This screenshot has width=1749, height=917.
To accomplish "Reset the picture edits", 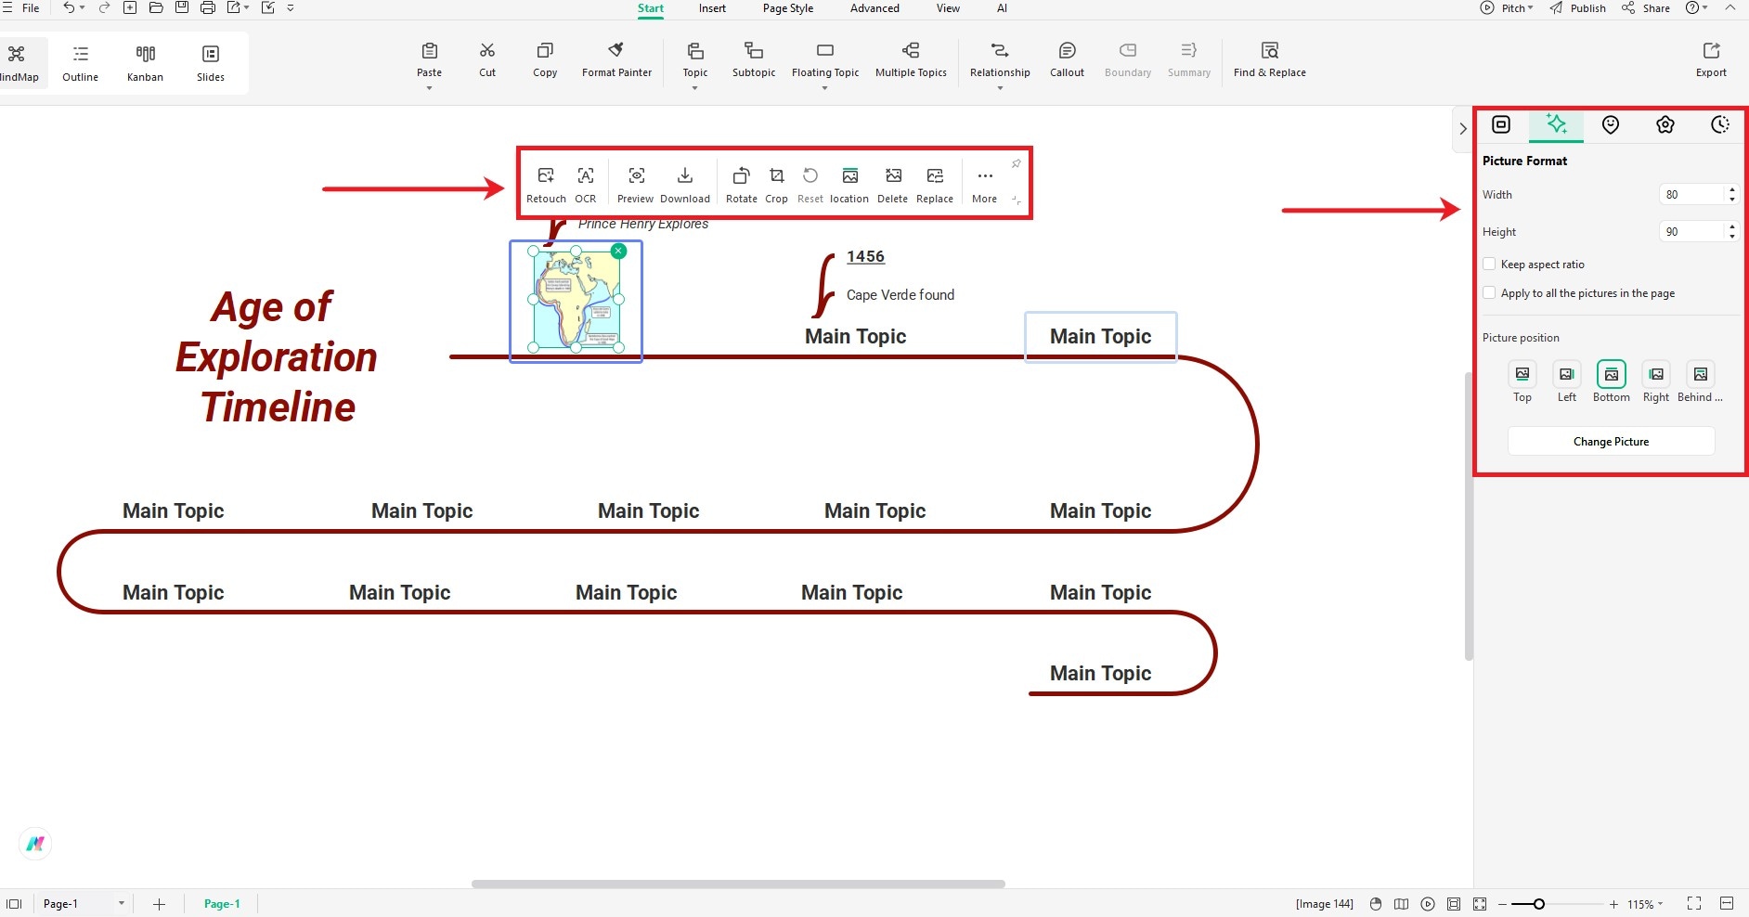I will click(x=810, y=185).
